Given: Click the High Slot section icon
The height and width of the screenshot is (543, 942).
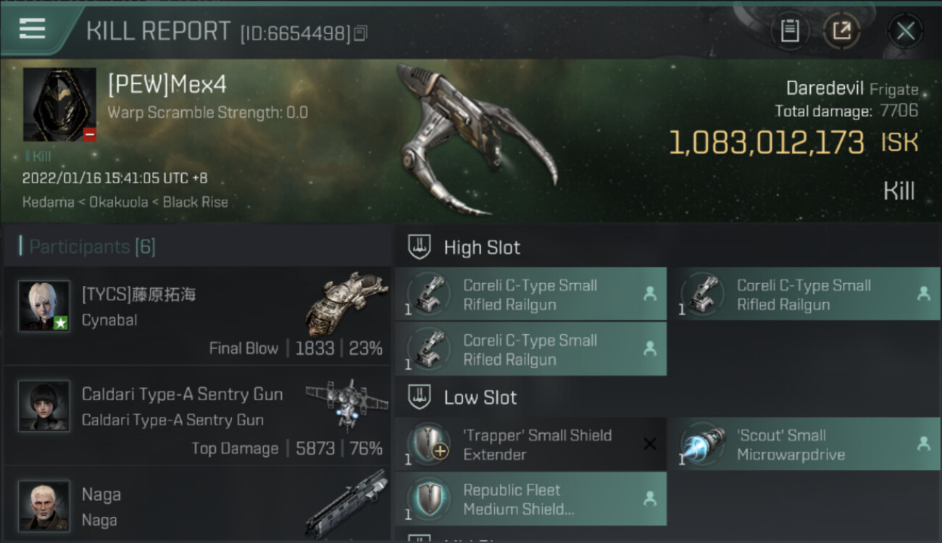Looking at the screenshot, I should [x=420, y=247].
